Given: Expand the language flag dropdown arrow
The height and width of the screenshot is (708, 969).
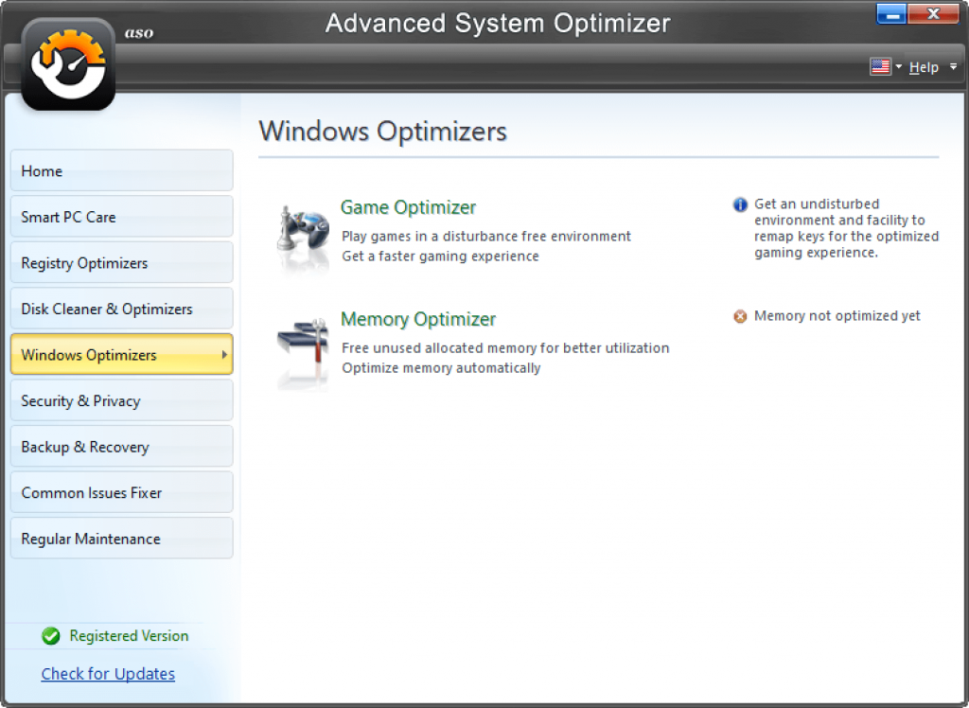Looking at the screenshot, I should pos(899,66).
